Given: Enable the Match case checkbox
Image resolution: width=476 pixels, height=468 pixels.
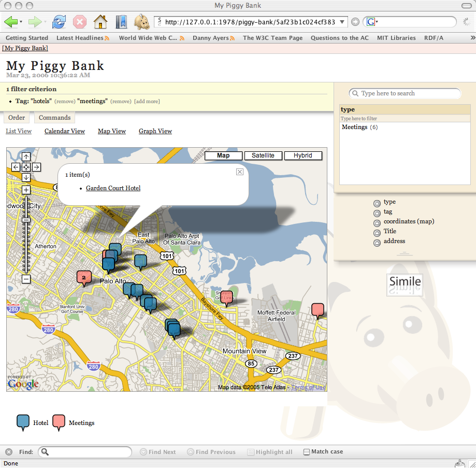Looking at the screenshot, I should click(307, 452).
